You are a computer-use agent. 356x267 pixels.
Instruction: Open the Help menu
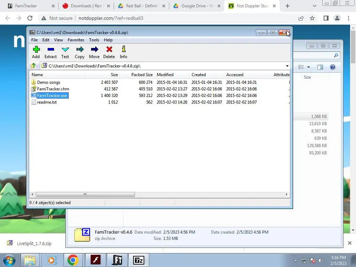pos(108,40)
